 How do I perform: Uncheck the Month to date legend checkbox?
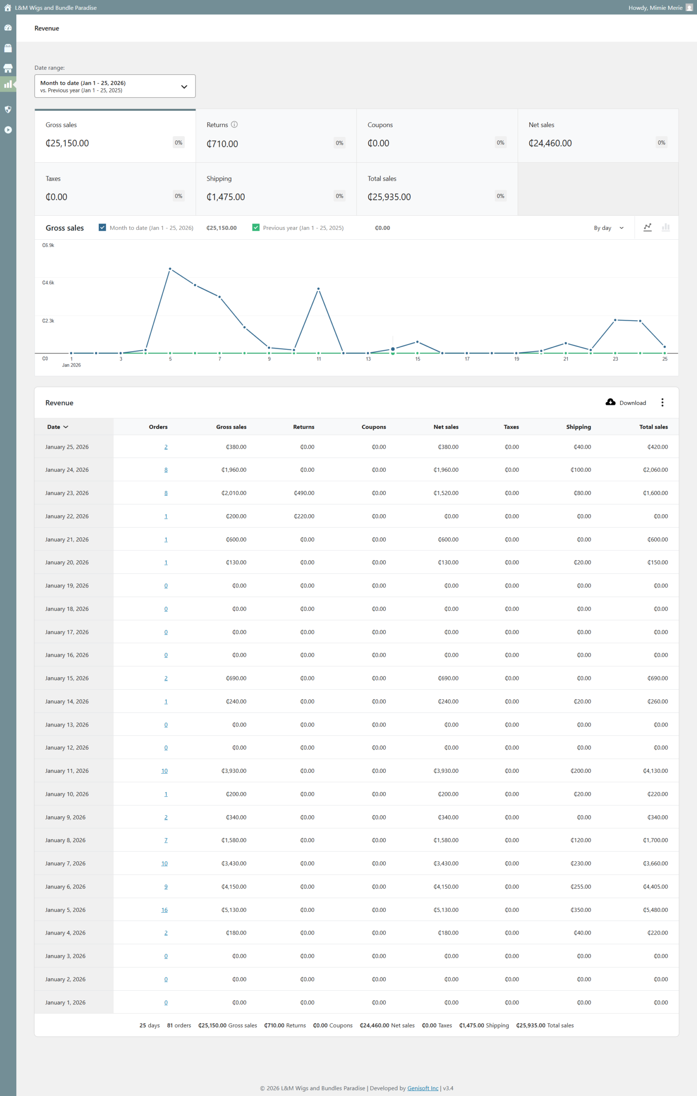pos(102,228)
